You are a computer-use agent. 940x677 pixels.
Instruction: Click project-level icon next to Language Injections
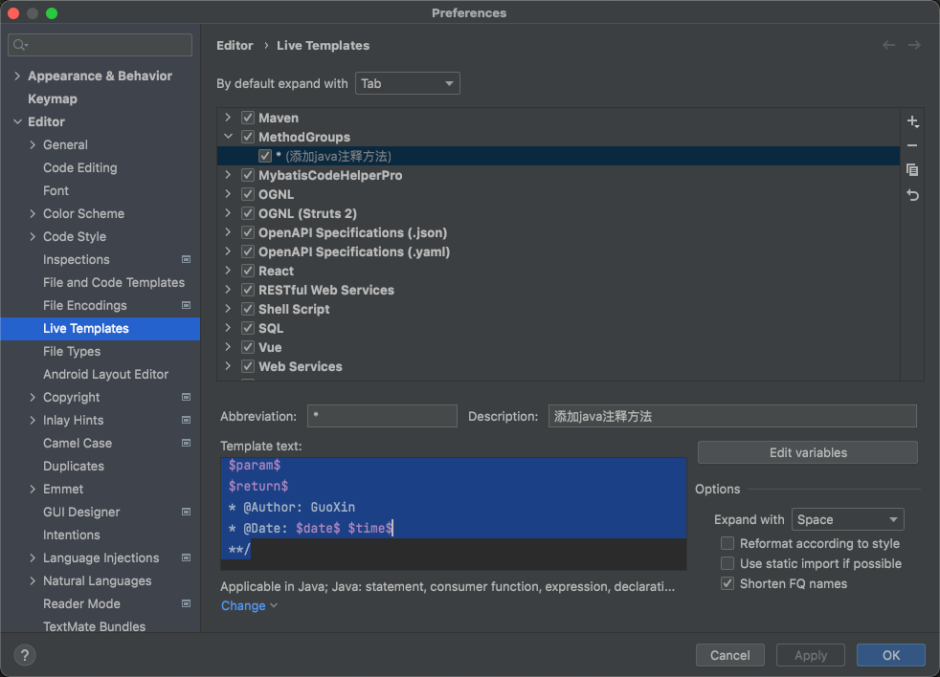(186, 557)
